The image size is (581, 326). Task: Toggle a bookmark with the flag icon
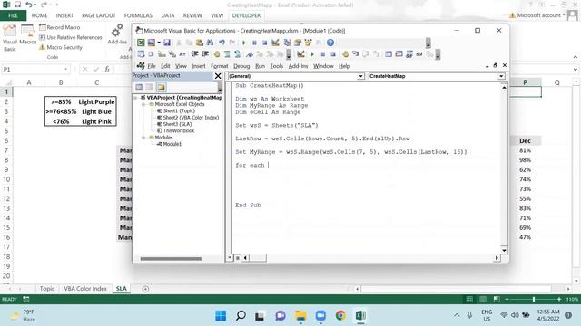pos(250,54)
